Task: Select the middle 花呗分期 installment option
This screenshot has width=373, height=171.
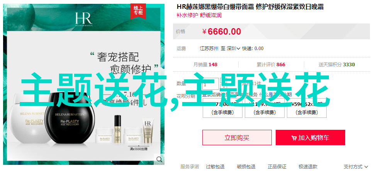Action: pos(264,109)
